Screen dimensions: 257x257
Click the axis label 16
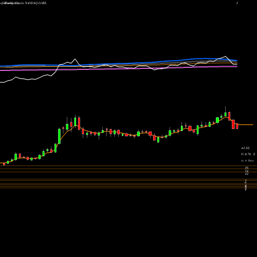tap(247, 168)
